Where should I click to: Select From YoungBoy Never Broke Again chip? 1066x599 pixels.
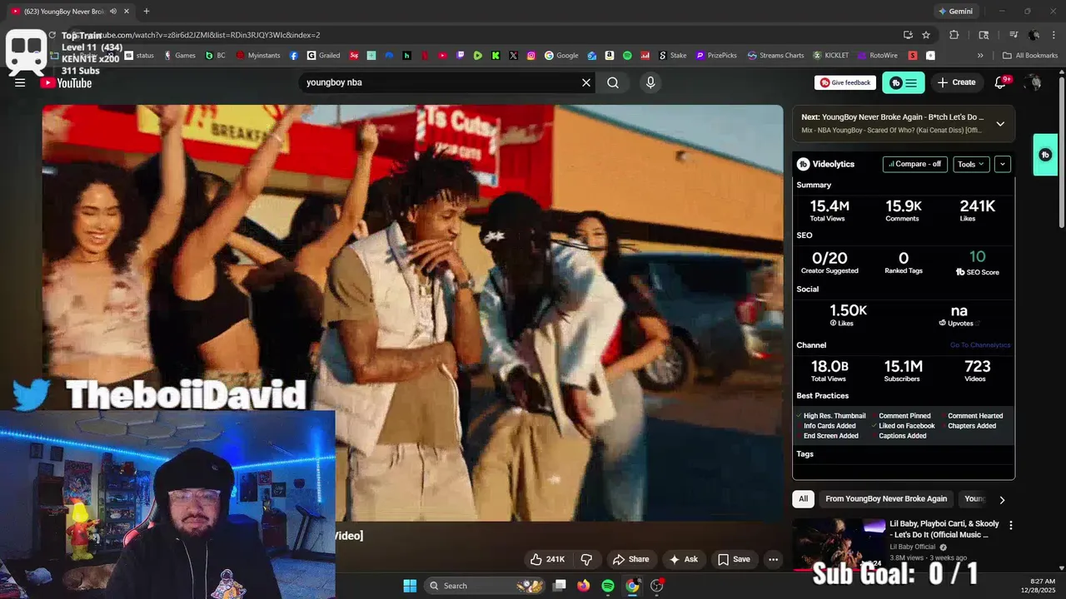886,498
